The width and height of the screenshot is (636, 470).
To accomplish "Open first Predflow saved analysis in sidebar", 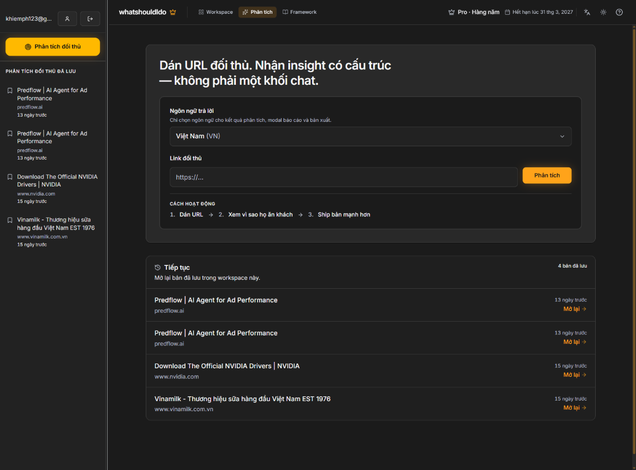I will 52,102.
